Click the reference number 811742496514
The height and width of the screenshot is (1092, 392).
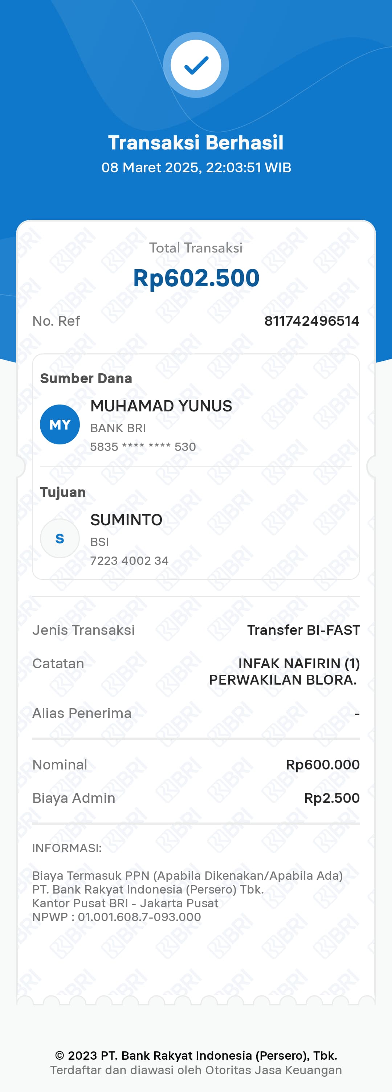(312, 321)
